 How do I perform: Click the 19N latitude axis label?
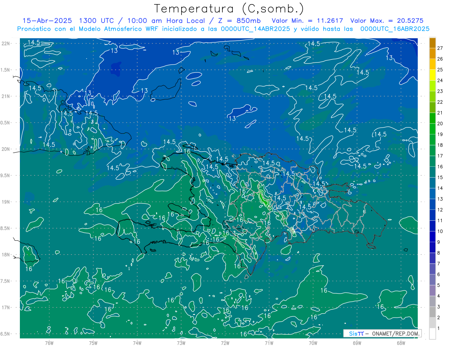click(x=6, y=202)
